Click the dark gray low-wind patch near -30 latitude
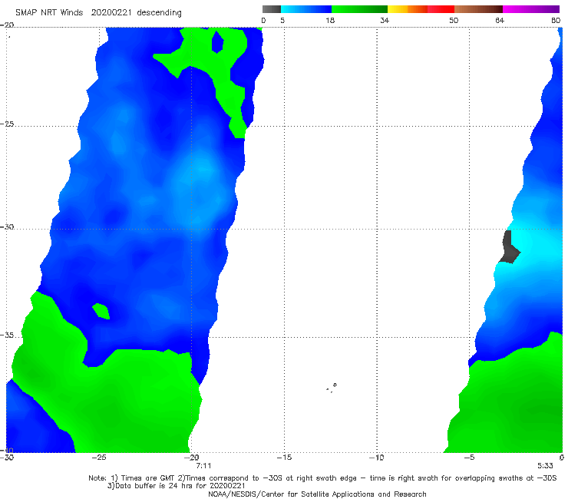568x499 pixels. (x=510, y=247)
